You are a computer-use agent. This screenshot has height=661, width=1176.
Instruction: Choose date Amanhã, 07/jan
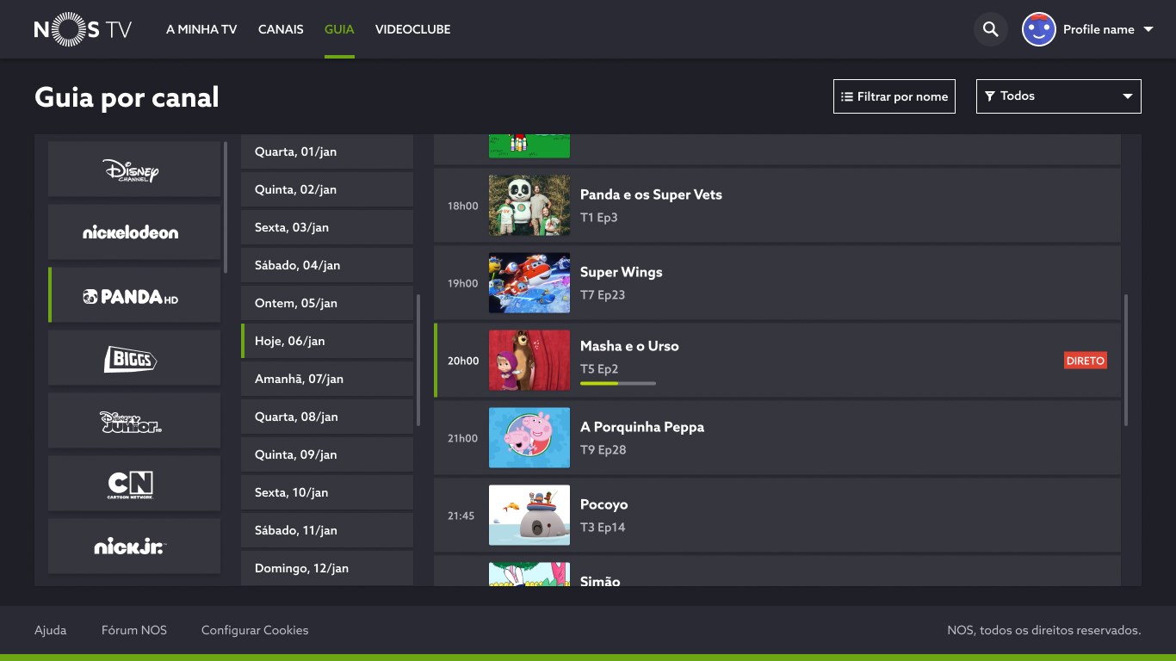[327, 379]
